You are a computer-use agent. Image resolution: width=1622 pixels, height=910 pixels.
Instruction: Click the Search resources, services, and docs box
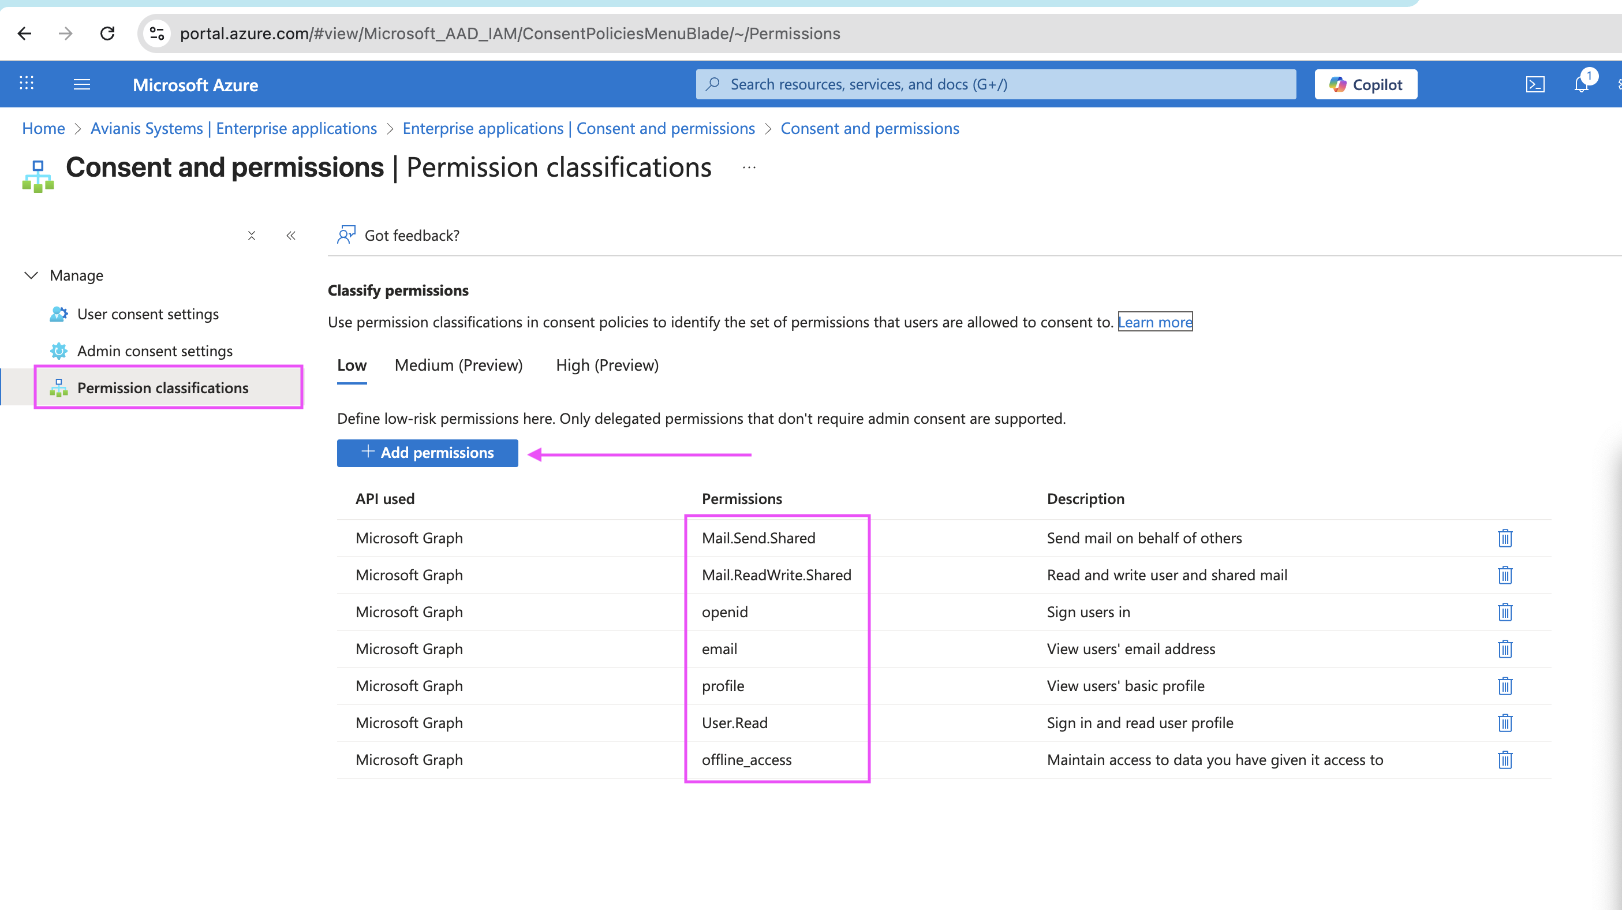click(x=996, y=84)
